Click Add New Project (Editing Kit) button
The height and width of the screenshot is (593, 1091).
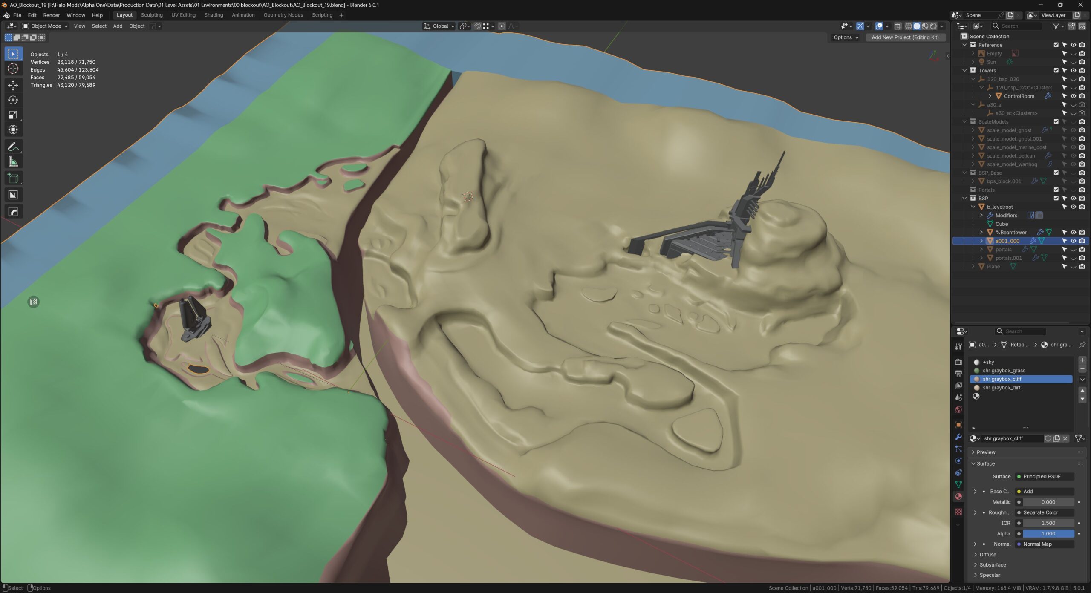(905, 37)
